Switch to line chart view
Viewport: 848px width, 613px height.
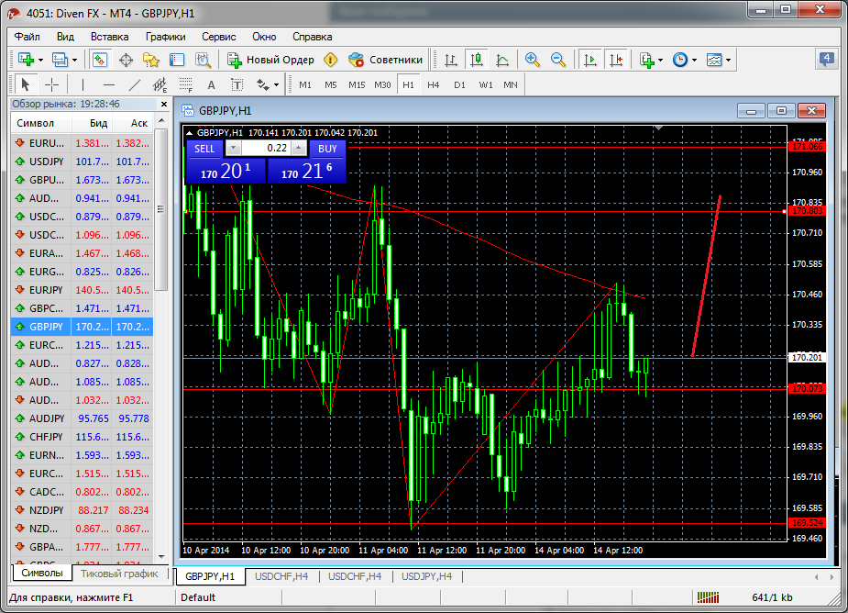[x=502, y=60]
